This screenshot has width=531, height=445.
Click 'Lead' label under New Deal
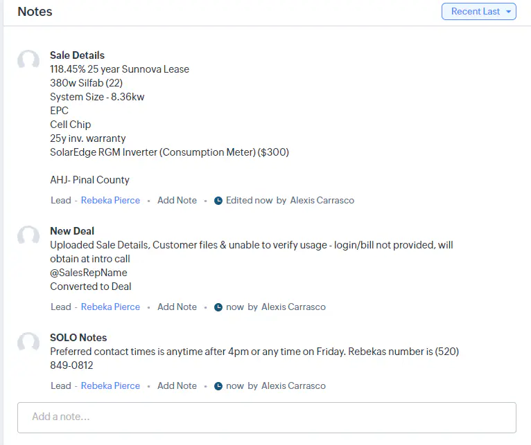click(x=61, y=307)
